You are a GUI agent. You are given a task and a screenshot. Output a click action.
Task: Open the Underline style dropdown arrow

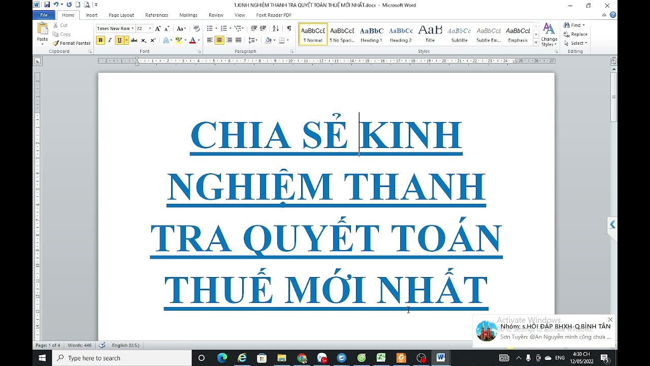point(126,40)
